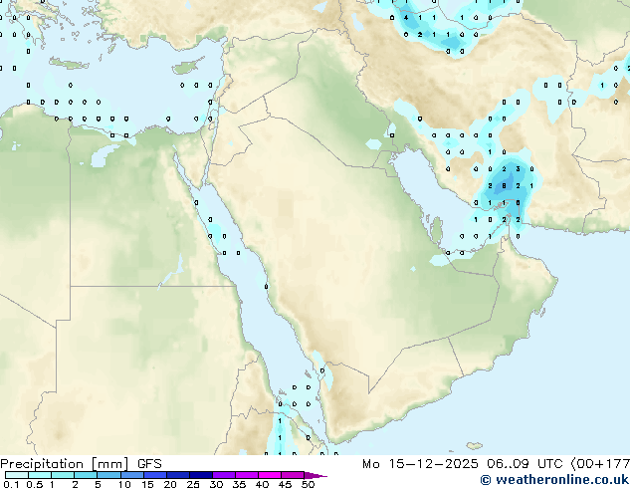The height and width of the screenshot is (488, 631).
Task: Click the over-50 arrow at the legend end
Action: (x=315, y=475)
